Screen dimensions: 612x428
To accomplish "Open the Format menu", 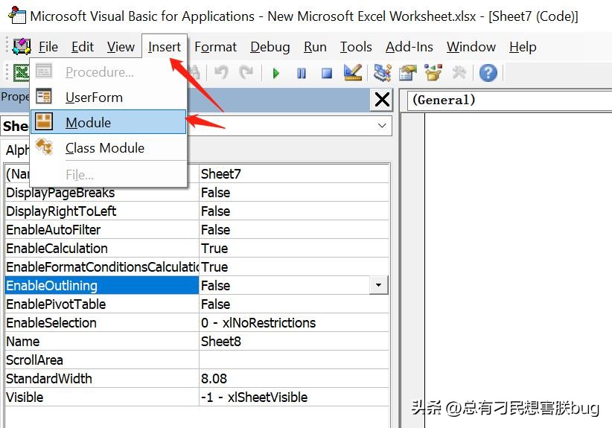I will click(215, 47).
